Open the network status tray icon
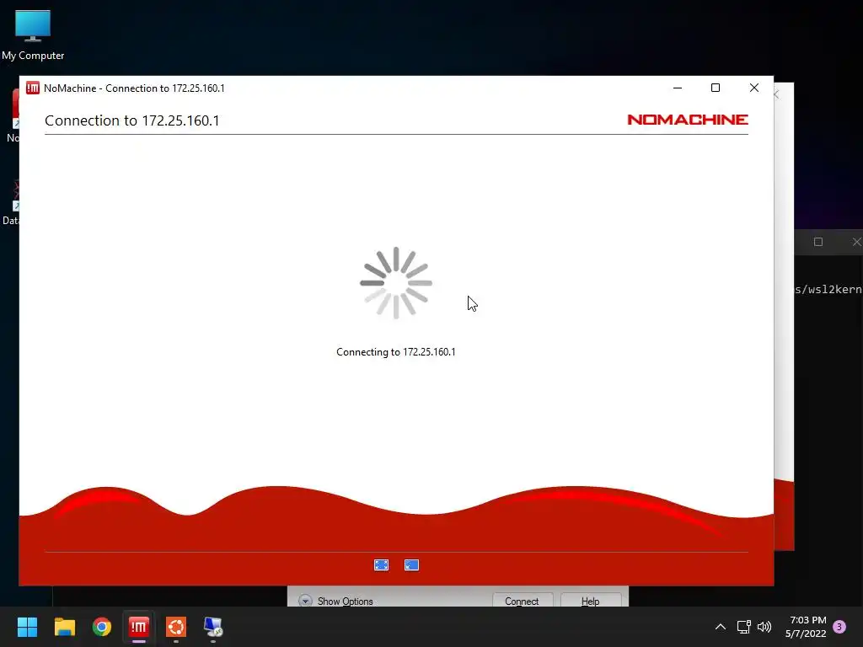863x647 pixels. 743,627
